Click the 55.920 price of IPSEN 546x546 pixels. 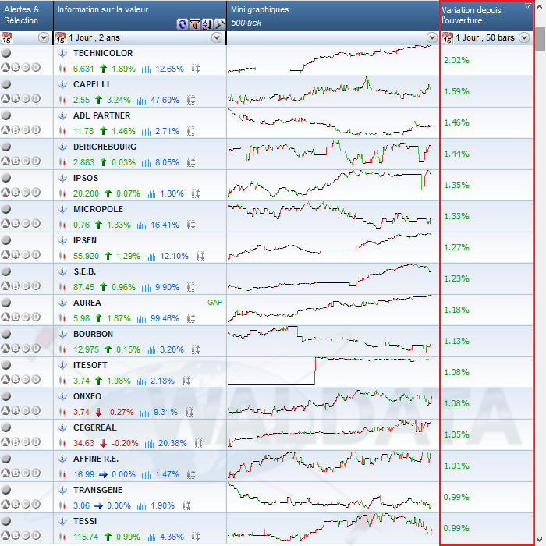coord(86,257)
